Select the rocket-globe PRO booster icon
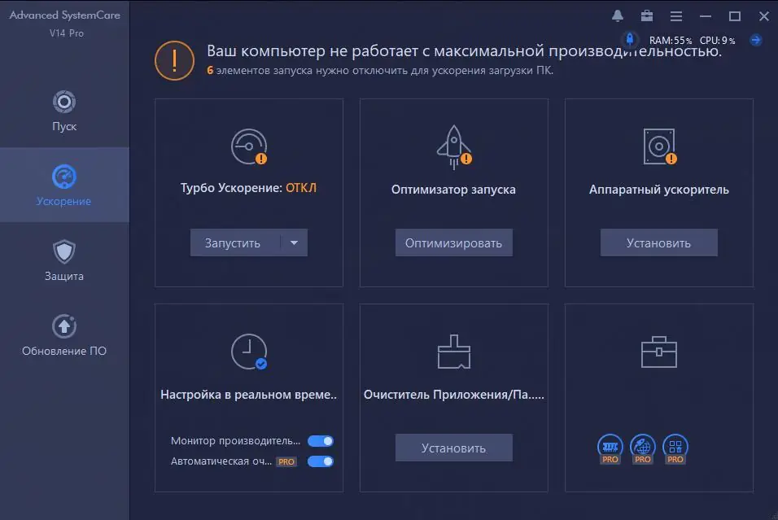Screen dimensions: 778x520 642,448
